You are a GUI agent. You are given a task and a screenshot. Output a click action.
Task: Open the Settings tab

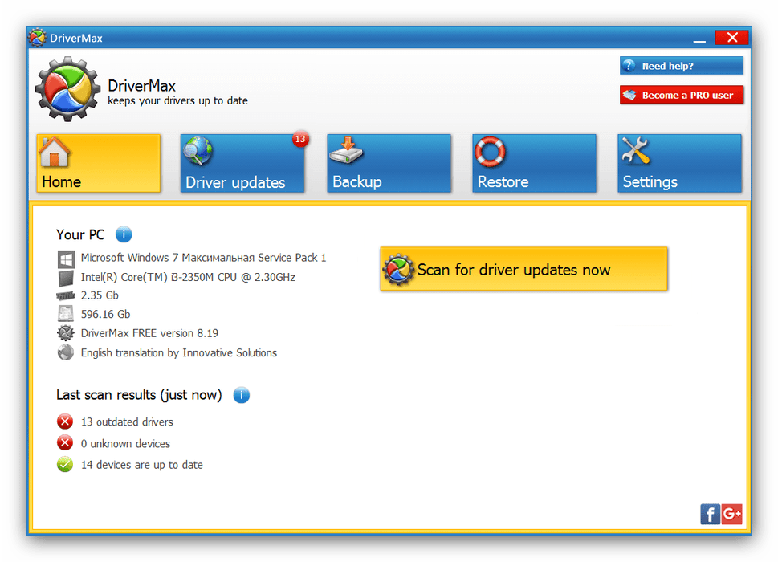click(679, 164)
